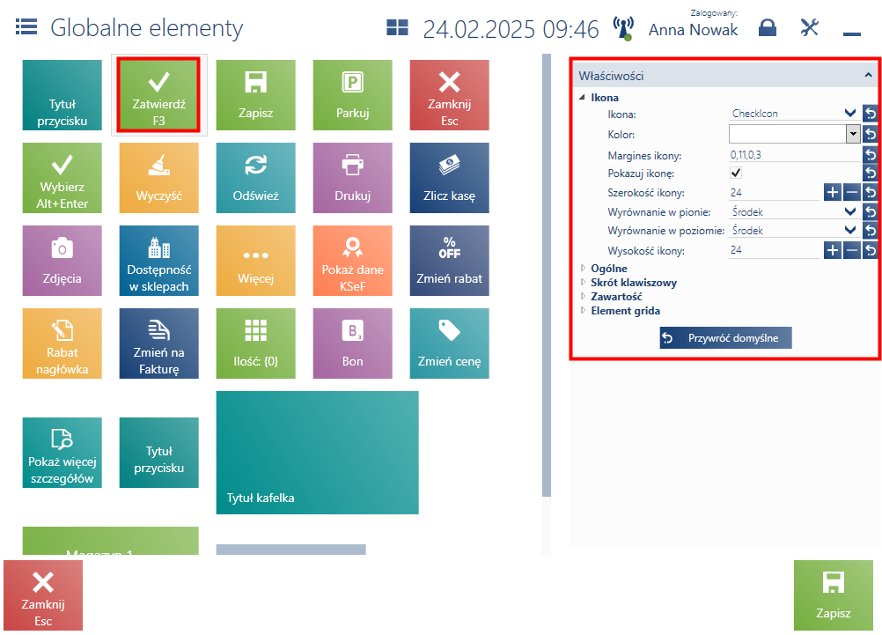This screenshot has height=635, width=882.
Task: Open the Ikona CheckIcon dropdown
Action: point(850,113)
